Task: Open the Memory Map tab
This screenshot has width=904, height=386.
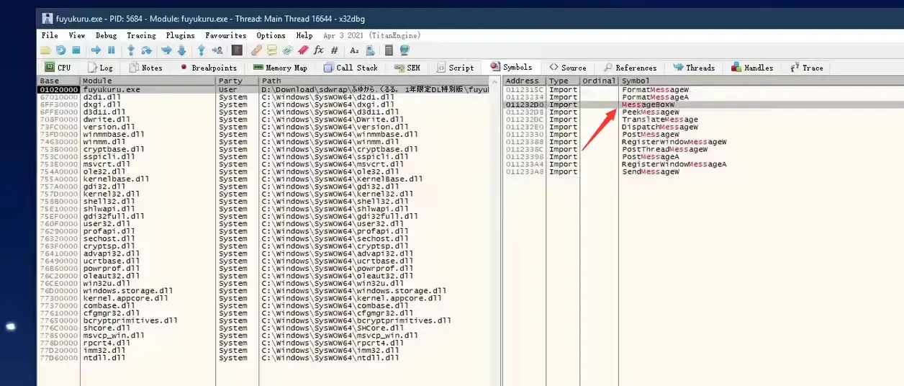Action: [x=281, y=68]
